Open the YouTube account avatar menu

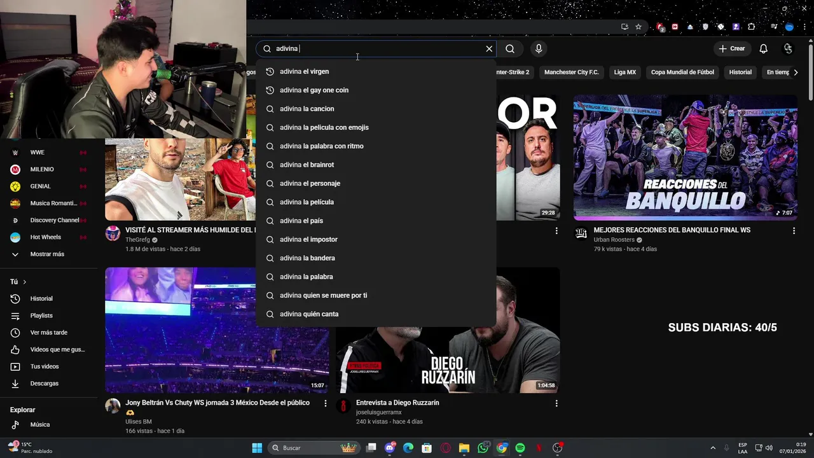[x=789, y=49]
